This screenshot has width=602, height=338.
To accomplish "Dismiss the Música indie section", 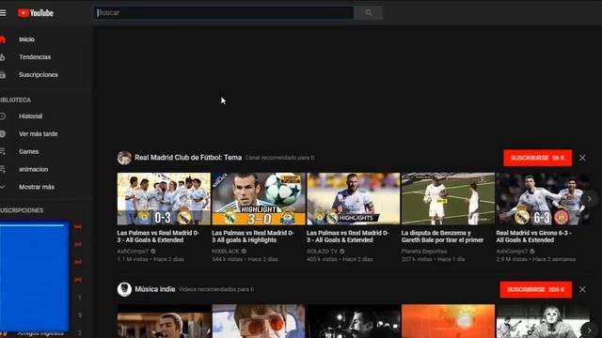I will (x=582, y=290).
